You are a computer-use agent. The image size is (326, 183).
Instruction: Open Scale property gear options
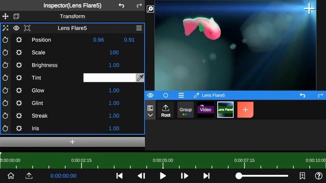pos(19,52)
